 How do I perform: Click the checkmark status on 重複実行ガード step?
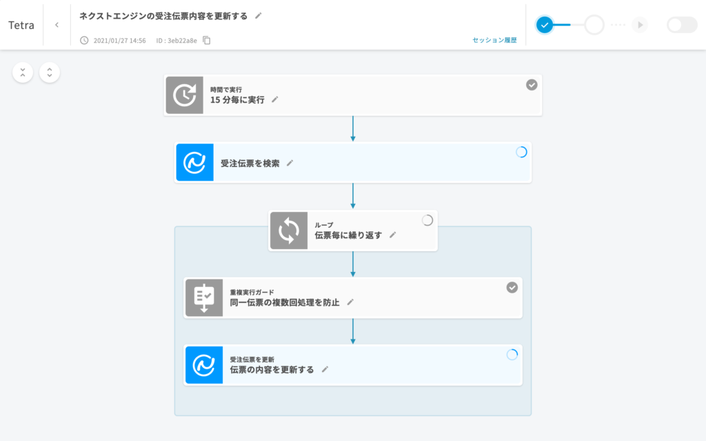click(x=512, y=287)
